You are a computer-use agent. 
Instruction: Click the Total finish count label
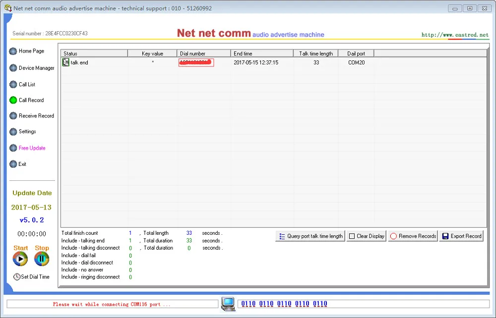click(x=80, y=233)
